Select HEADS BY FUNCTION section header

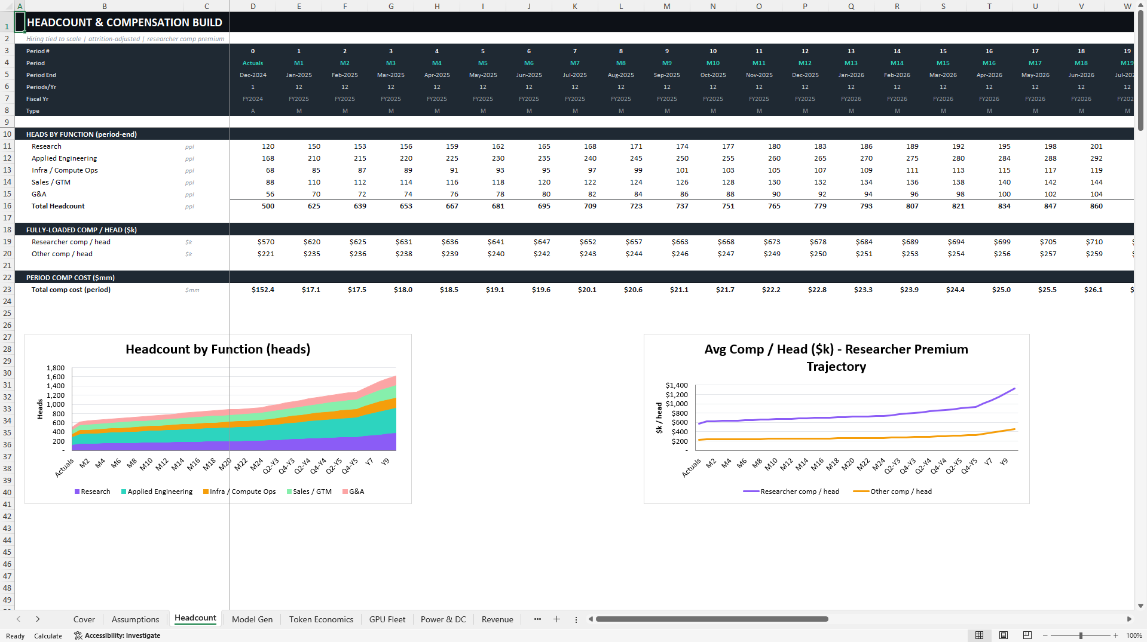(81, 134)
